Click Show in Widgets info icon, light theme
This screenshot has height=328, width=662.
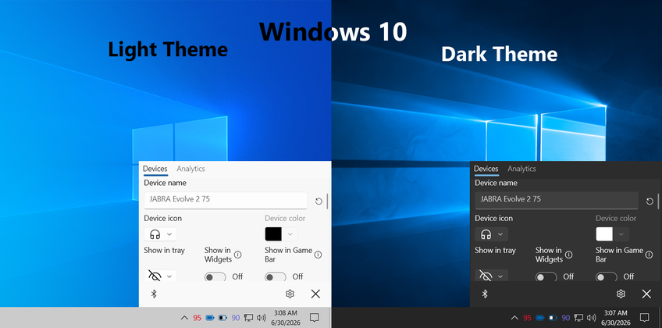pyautogui.click(x=237, y=255)
